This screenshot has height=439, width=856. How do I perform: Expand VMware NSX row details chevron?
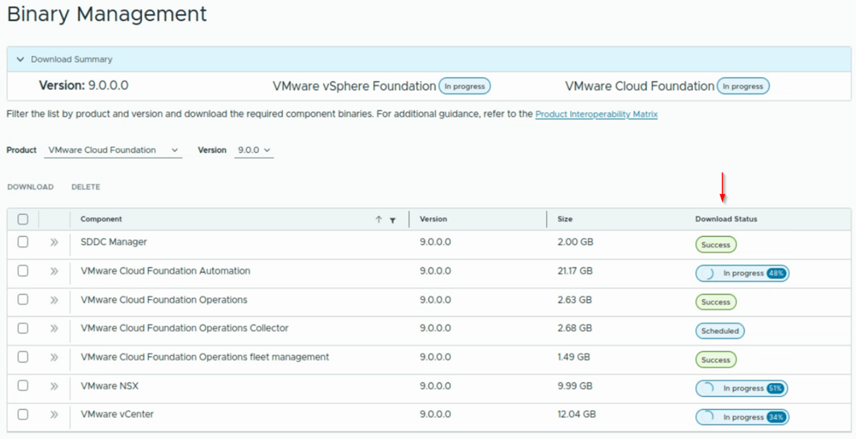click(54, 386)
